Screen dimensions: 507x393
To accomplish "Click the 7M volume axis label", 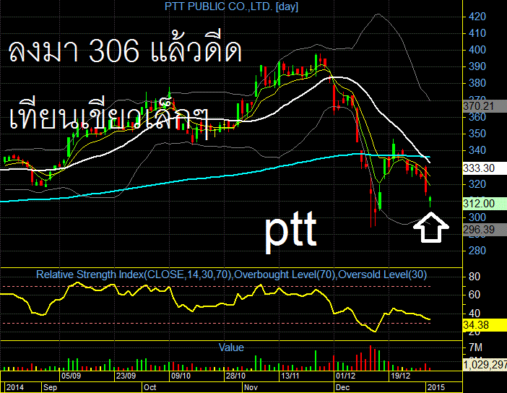I will 475,347.
